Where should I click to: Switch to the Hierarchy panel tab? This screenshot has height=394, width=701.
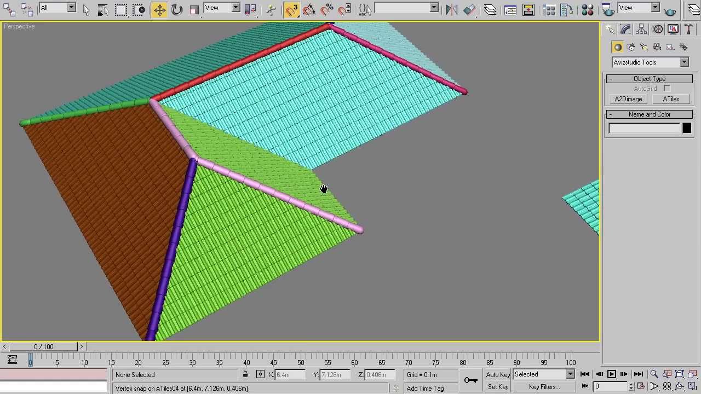pyautogui.click(x=641, y=30)
